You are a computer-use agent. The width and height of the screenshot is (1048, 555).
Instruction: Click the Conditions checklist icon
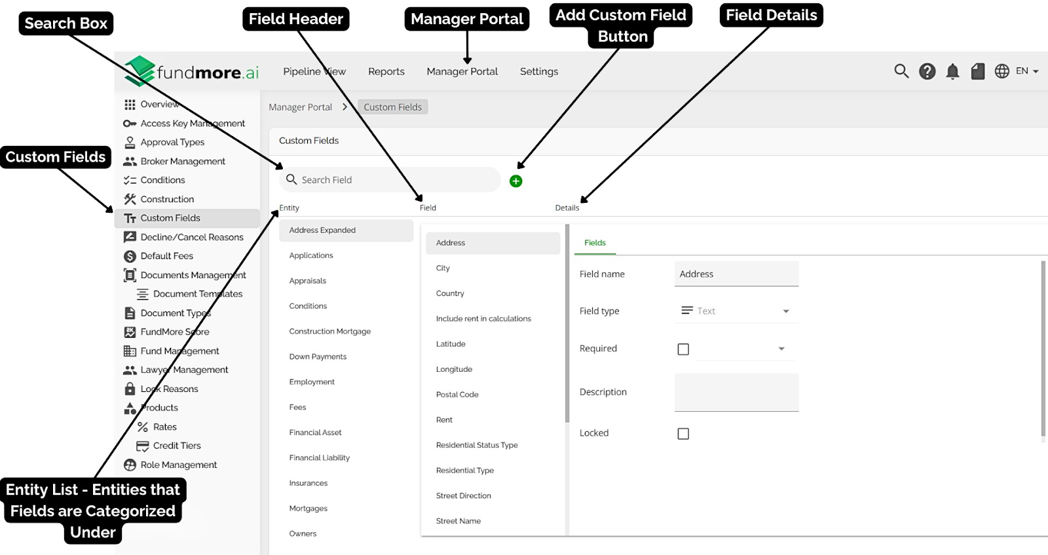click(130, 180)
